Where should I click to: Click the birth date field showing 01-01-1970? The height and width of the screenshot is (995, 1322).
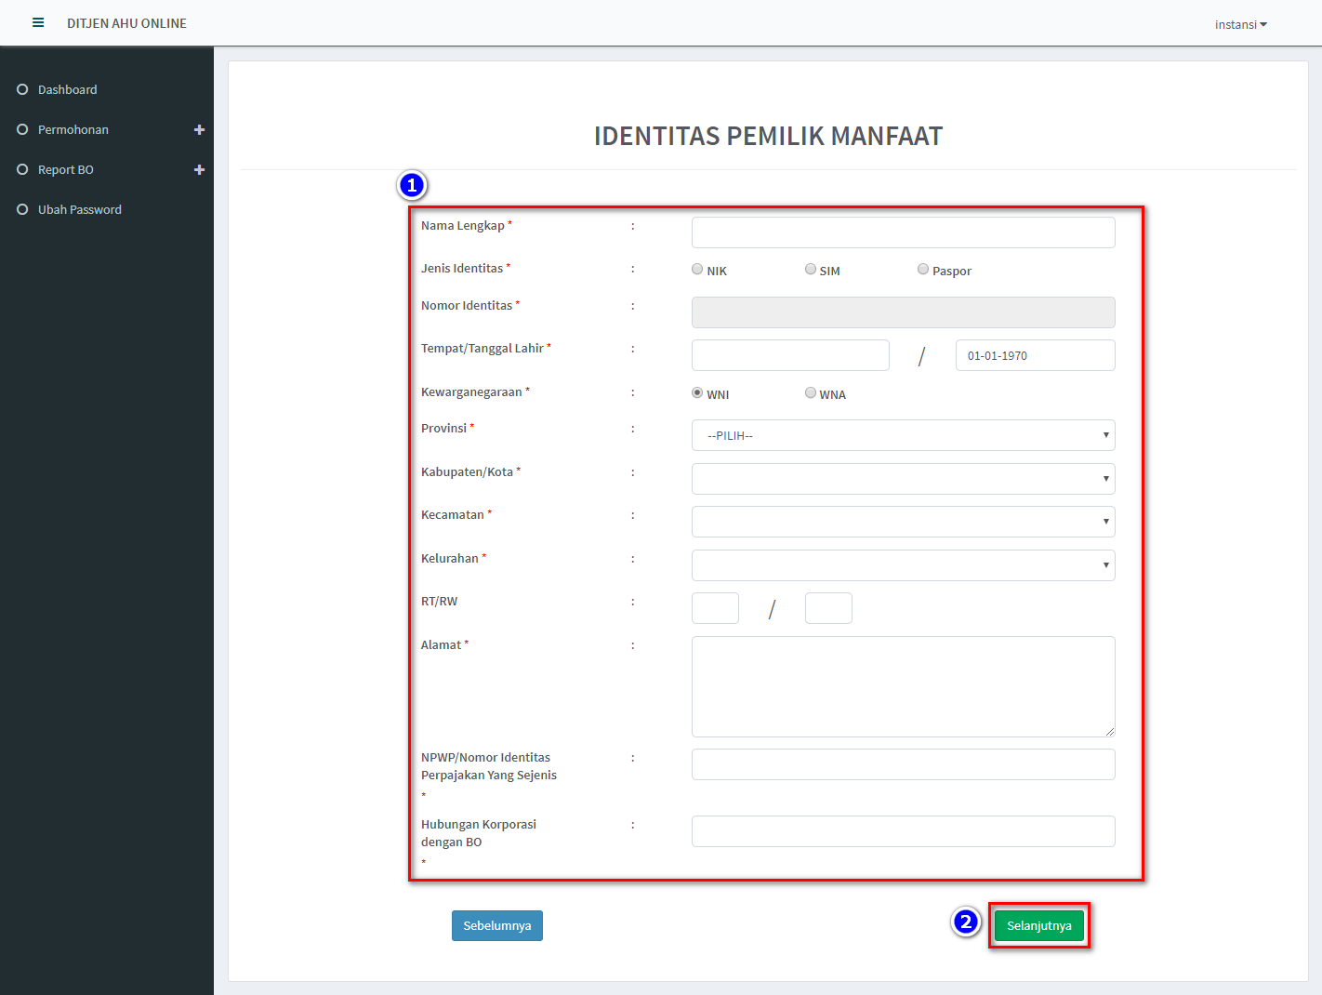(x=1035, y=355)
